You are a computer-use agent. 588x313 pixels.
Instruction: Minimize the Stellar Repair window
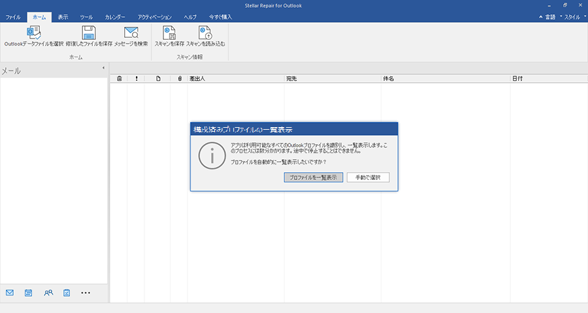pos(549,6)
